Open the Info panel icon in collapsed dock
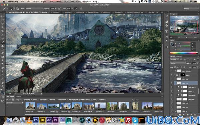Viewport: 200px width, 125px height. click(x=167, y=25)
